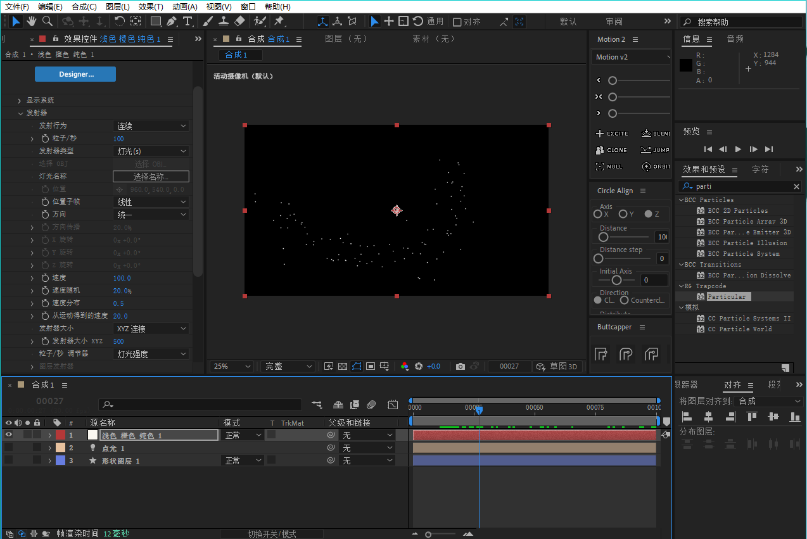Toggle transparency grid in viewer
The height and width of the screenshot is (539, 807).
[343, 366]
